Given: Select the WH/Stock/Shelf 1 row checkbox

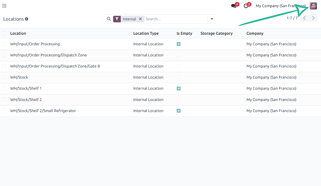Looking at the screenshot, I should (x=4, y=88).
